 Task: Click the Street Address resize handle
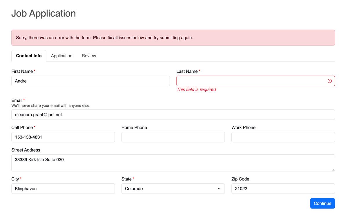(333, 169)
